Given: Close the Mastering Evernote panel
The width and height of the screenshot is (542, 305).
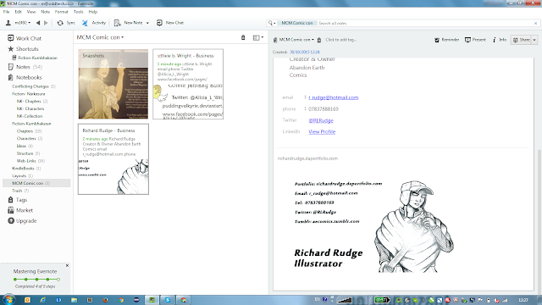Looking at the screenshot, I should click(x=67, y=265).
